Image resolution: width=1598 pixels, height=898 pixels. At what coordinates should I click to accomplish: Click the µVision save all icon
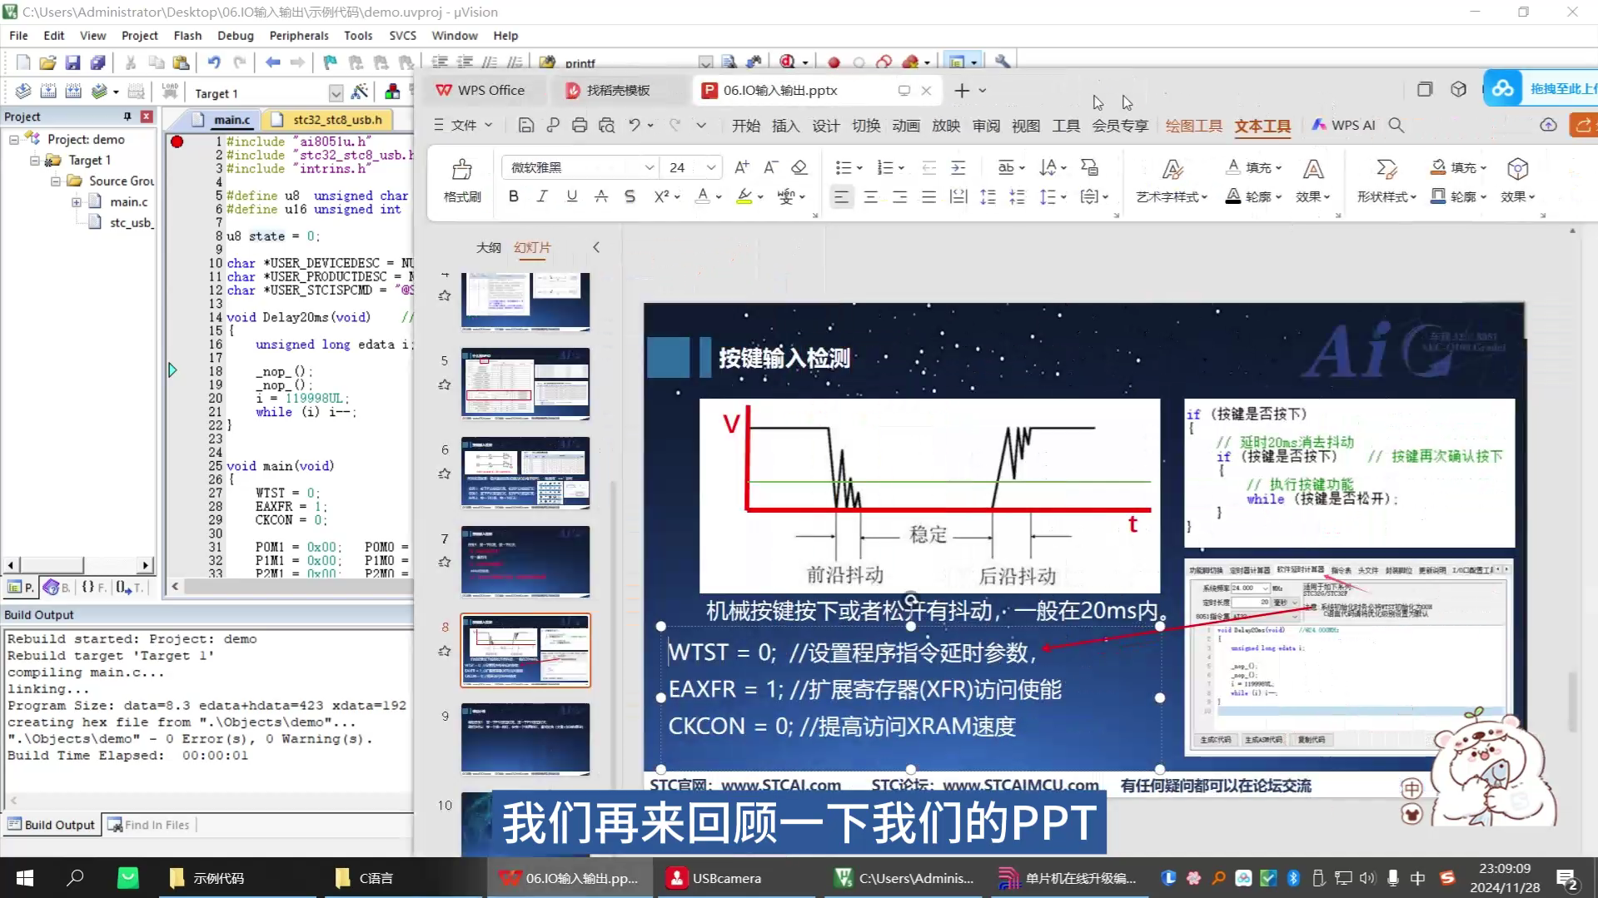[x=97, y=62]
